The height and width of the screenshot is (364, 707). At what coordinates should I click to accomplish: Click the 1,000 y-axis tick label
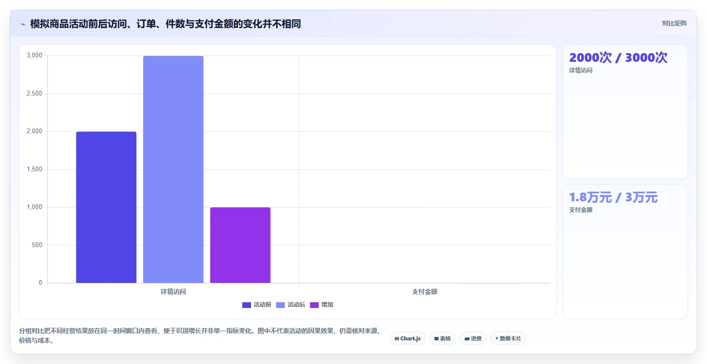click(34, 207)
